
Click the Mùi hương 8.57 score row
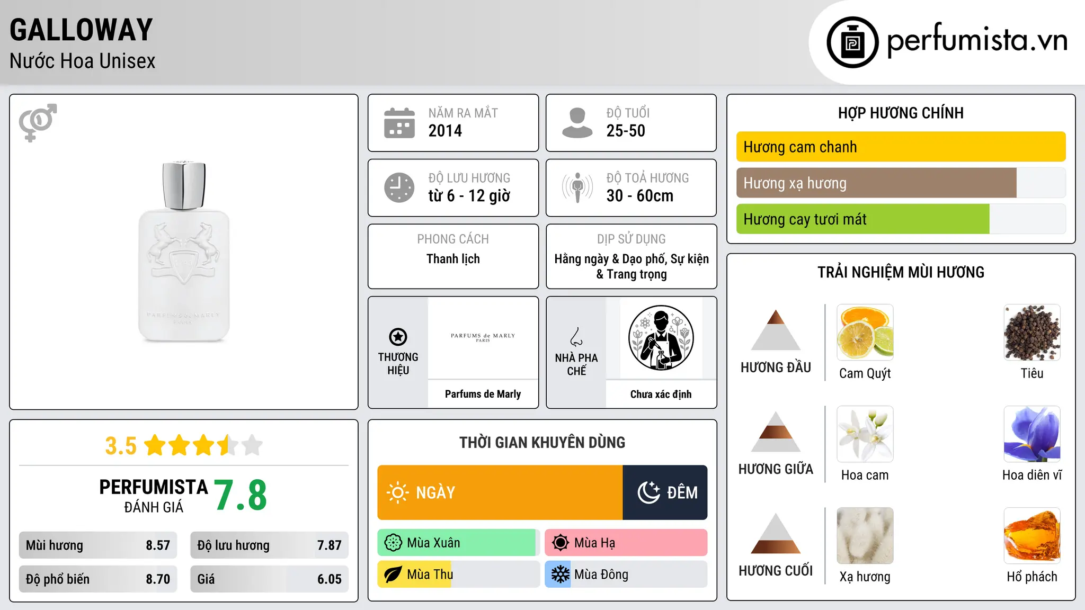click(98, 545)
